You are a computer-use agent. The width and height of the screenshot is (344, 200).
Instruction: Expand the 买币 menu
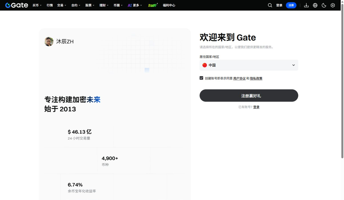pyautogui.click(x=37, y=5)
